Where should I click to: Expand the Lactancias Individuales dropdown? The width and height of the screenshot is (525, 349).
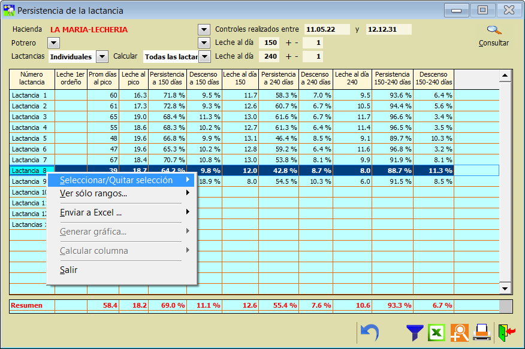click(x=102, y=56)
